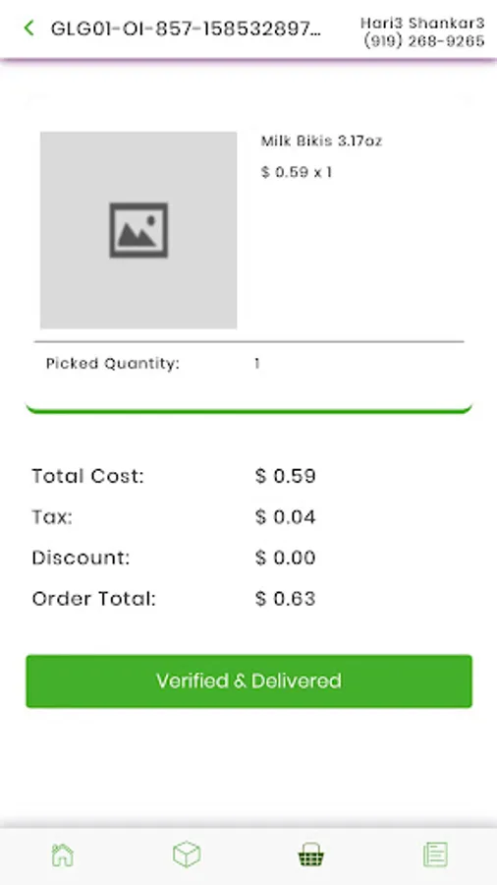The image size is (497, 885).
Task: Open the Milk Bikis product thumbnail
Action: coord(138,230)
